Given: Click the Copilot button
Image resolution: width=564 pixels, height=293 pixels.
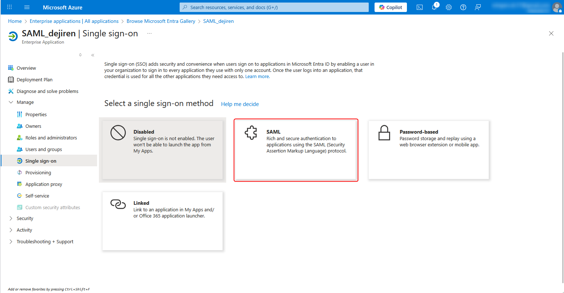Looking at the screenshot, I should [391, 7].
